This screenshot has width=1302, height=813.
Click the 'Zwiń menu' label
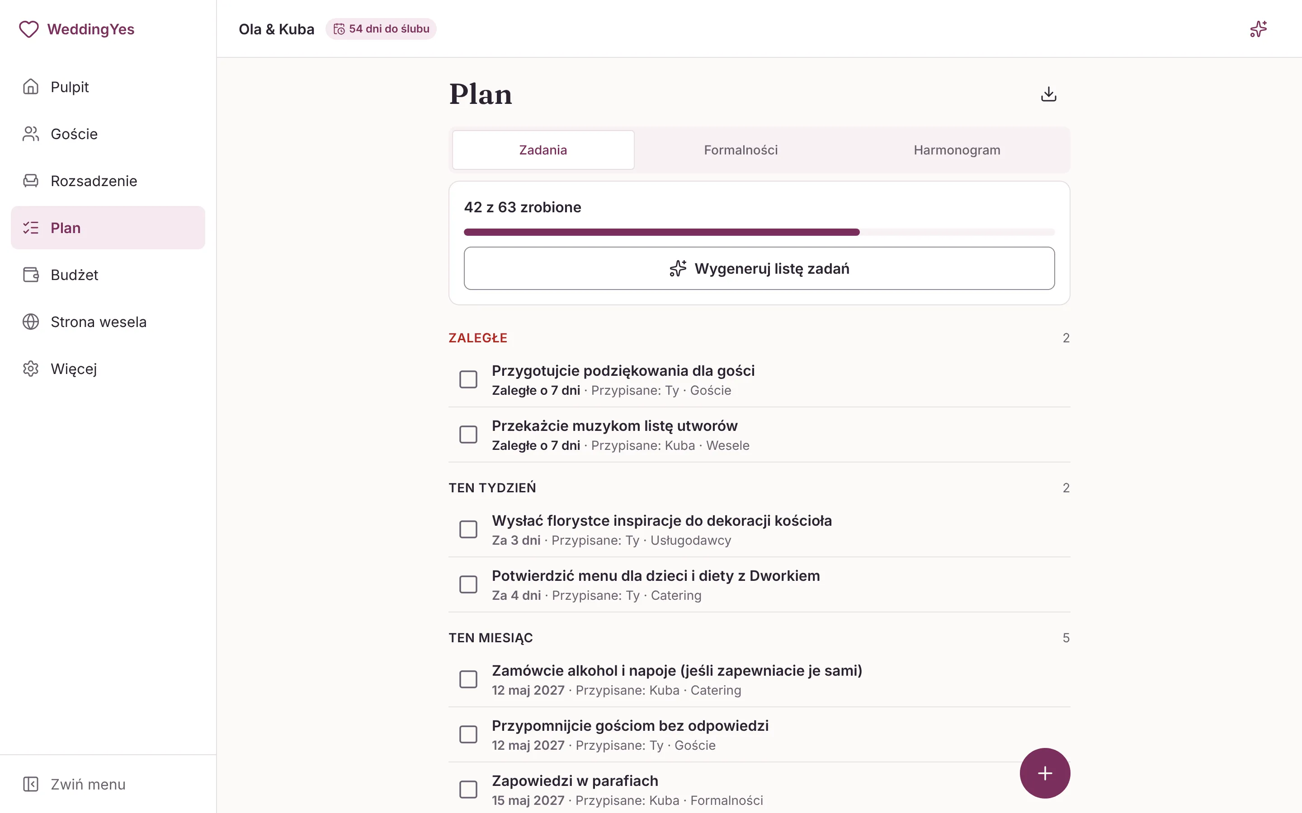[x=88, y=785]
